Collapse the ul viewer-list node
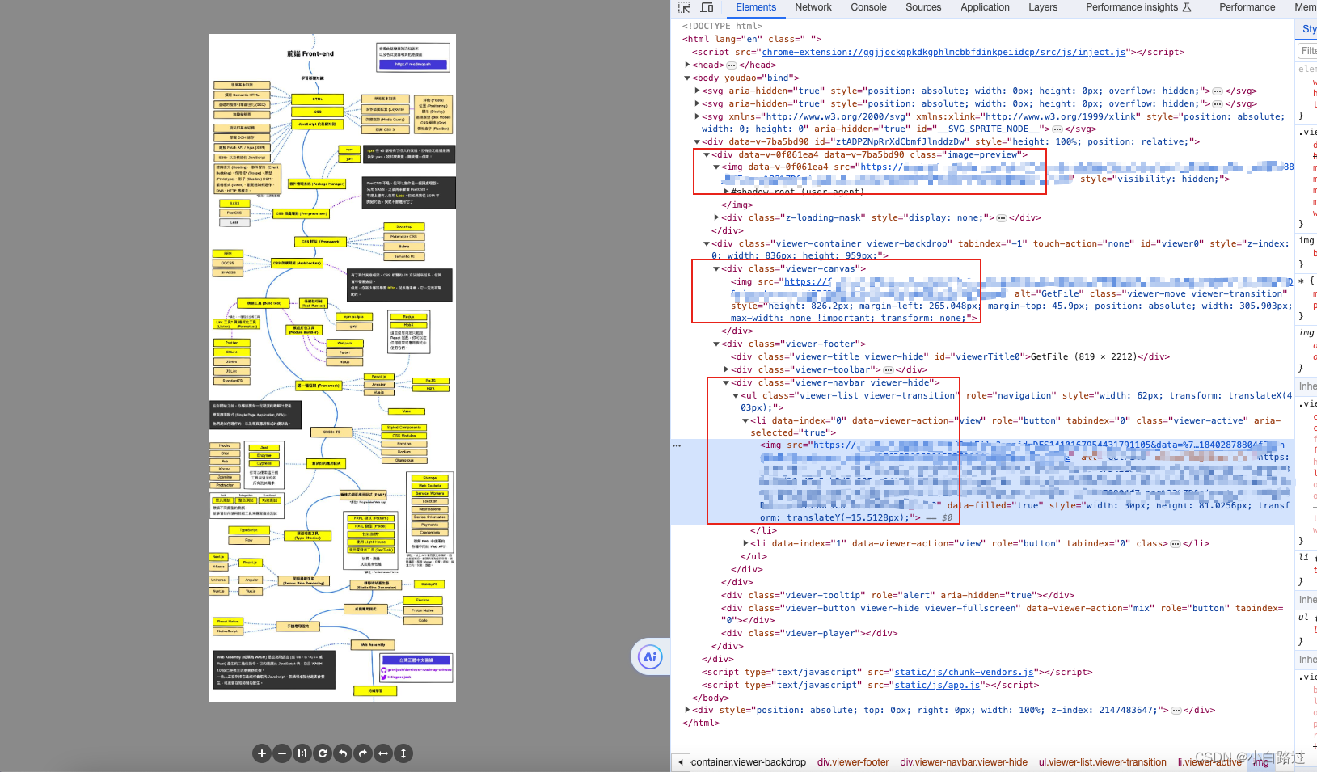Screen dimensions: 1317x772 [x=736, y=395]
